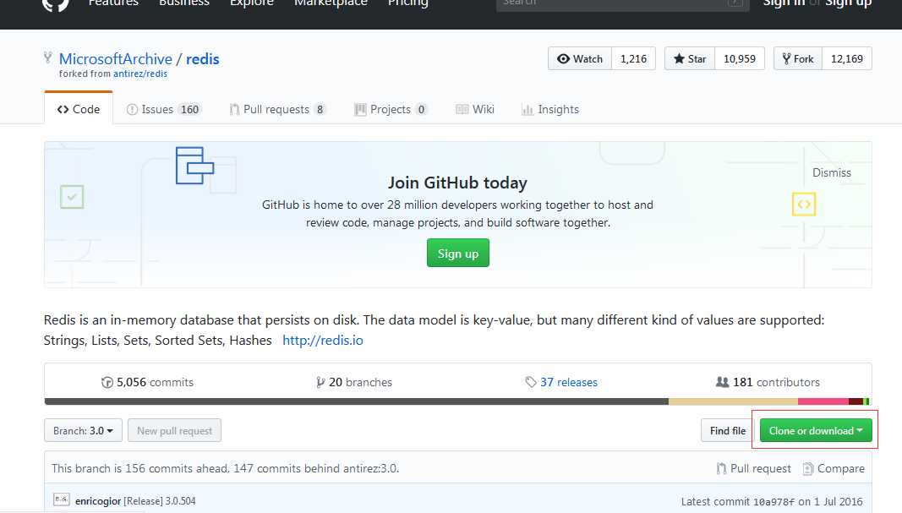This screenshot has width=902, height=513.
Task: Click the Compare link
Action: tap(834, 469)
